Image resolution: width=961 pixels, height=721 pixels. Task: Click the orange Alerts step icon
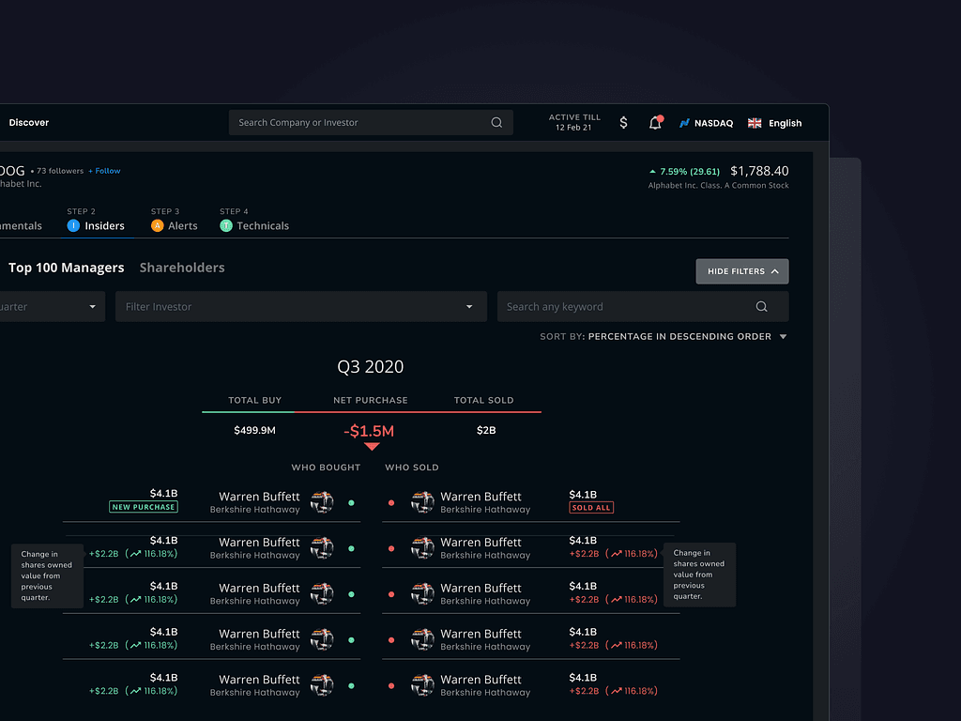point(158,226)
